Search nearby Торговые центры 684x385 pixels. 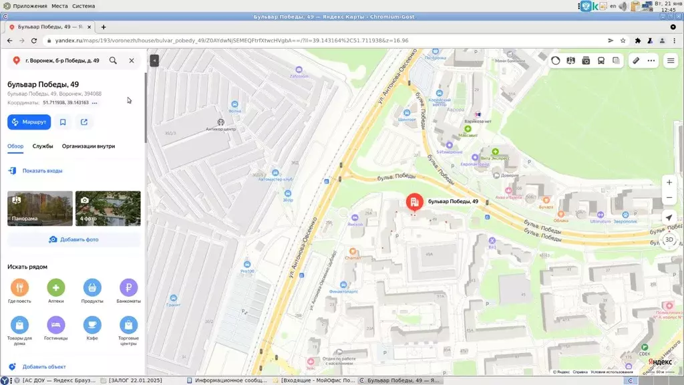128,331
